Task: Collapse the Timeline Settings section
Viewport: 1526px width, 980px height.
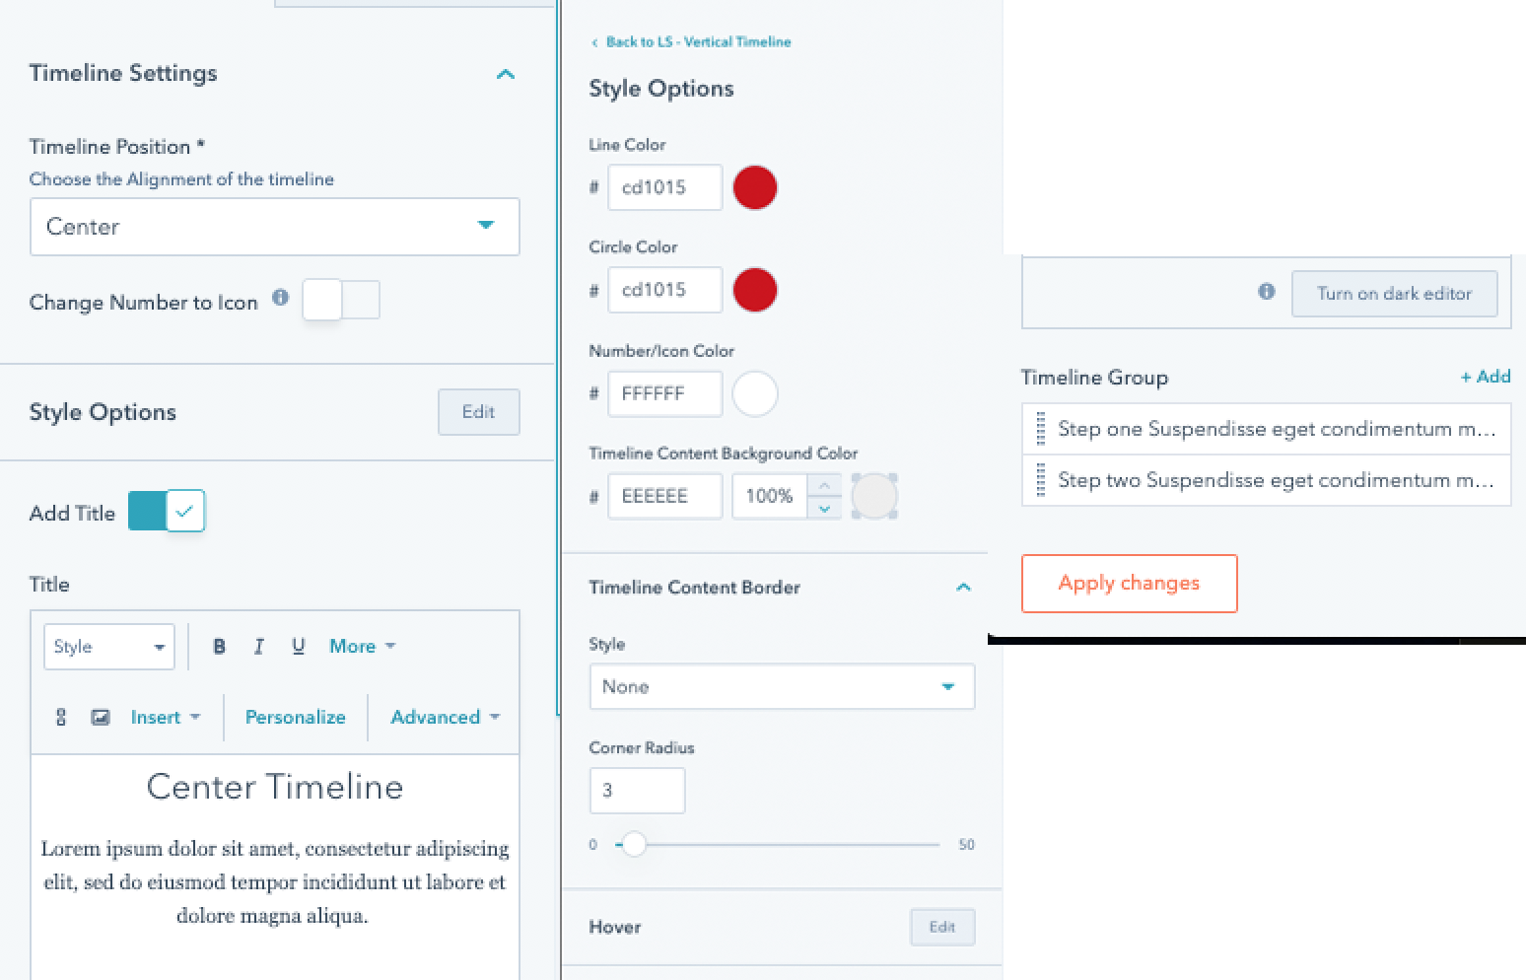Action: [506, 74]
